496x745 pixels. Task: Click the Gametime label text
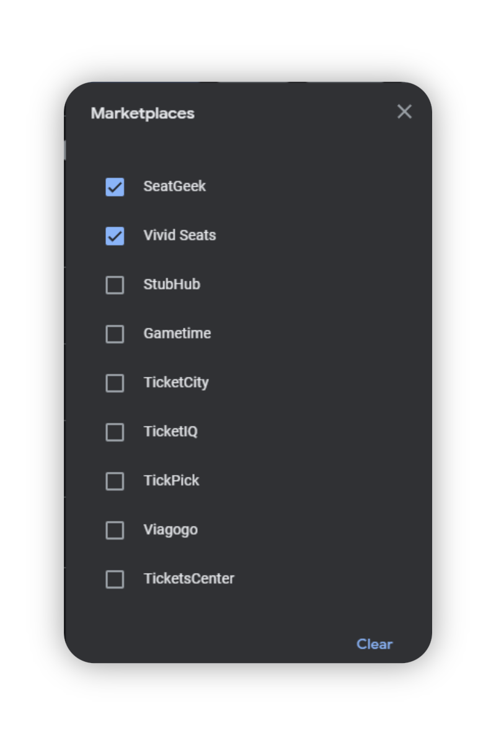click(x=177, y=334)
